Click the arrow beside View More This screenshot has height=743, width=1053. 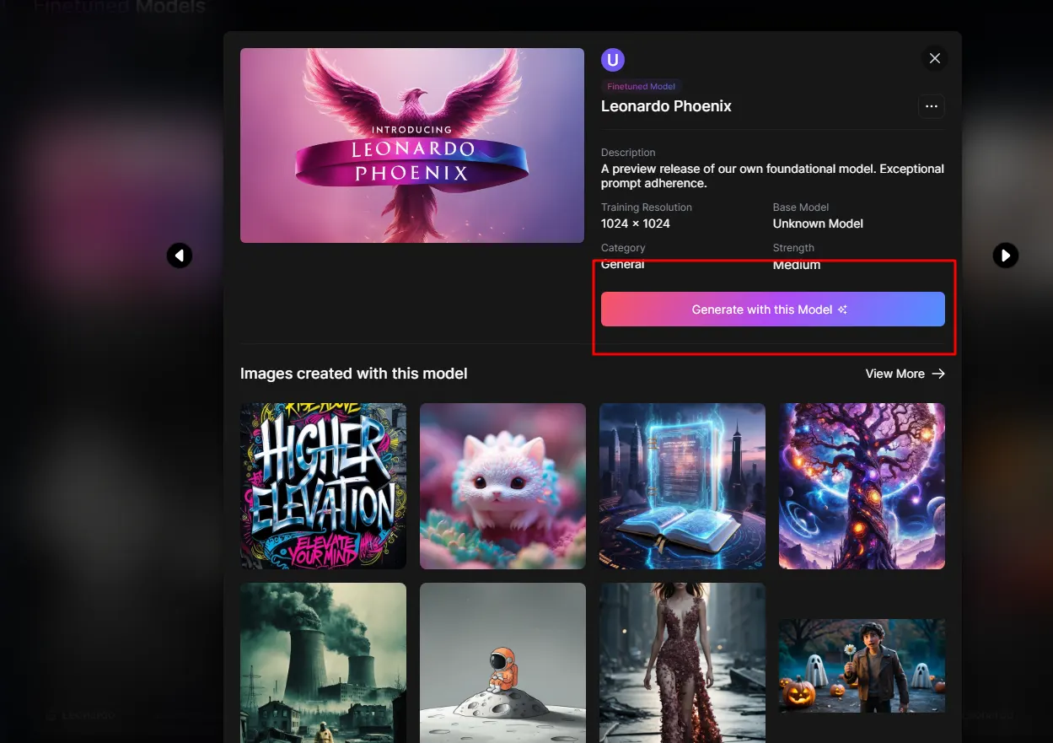(x=938, y=374)
